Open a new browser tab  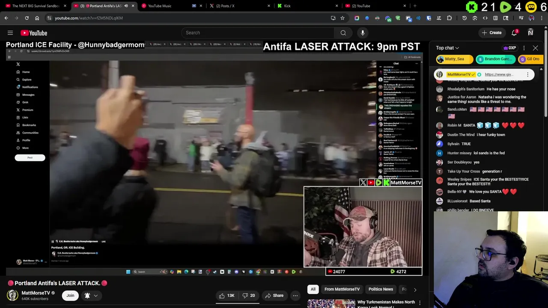[x=415, y=6]
